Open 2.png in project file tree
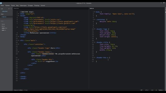The height and width of the screenshot is (93, 166). click(3, 26)
